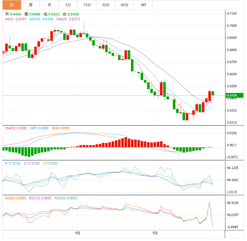Viewport: 247px width, 241px height.
Task: Click the 0.7109 price axis label
Action: pos(232,14)
